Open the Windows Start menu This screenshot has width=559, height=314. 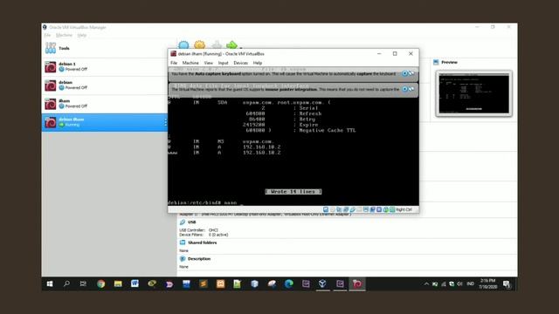coord(50,283)
